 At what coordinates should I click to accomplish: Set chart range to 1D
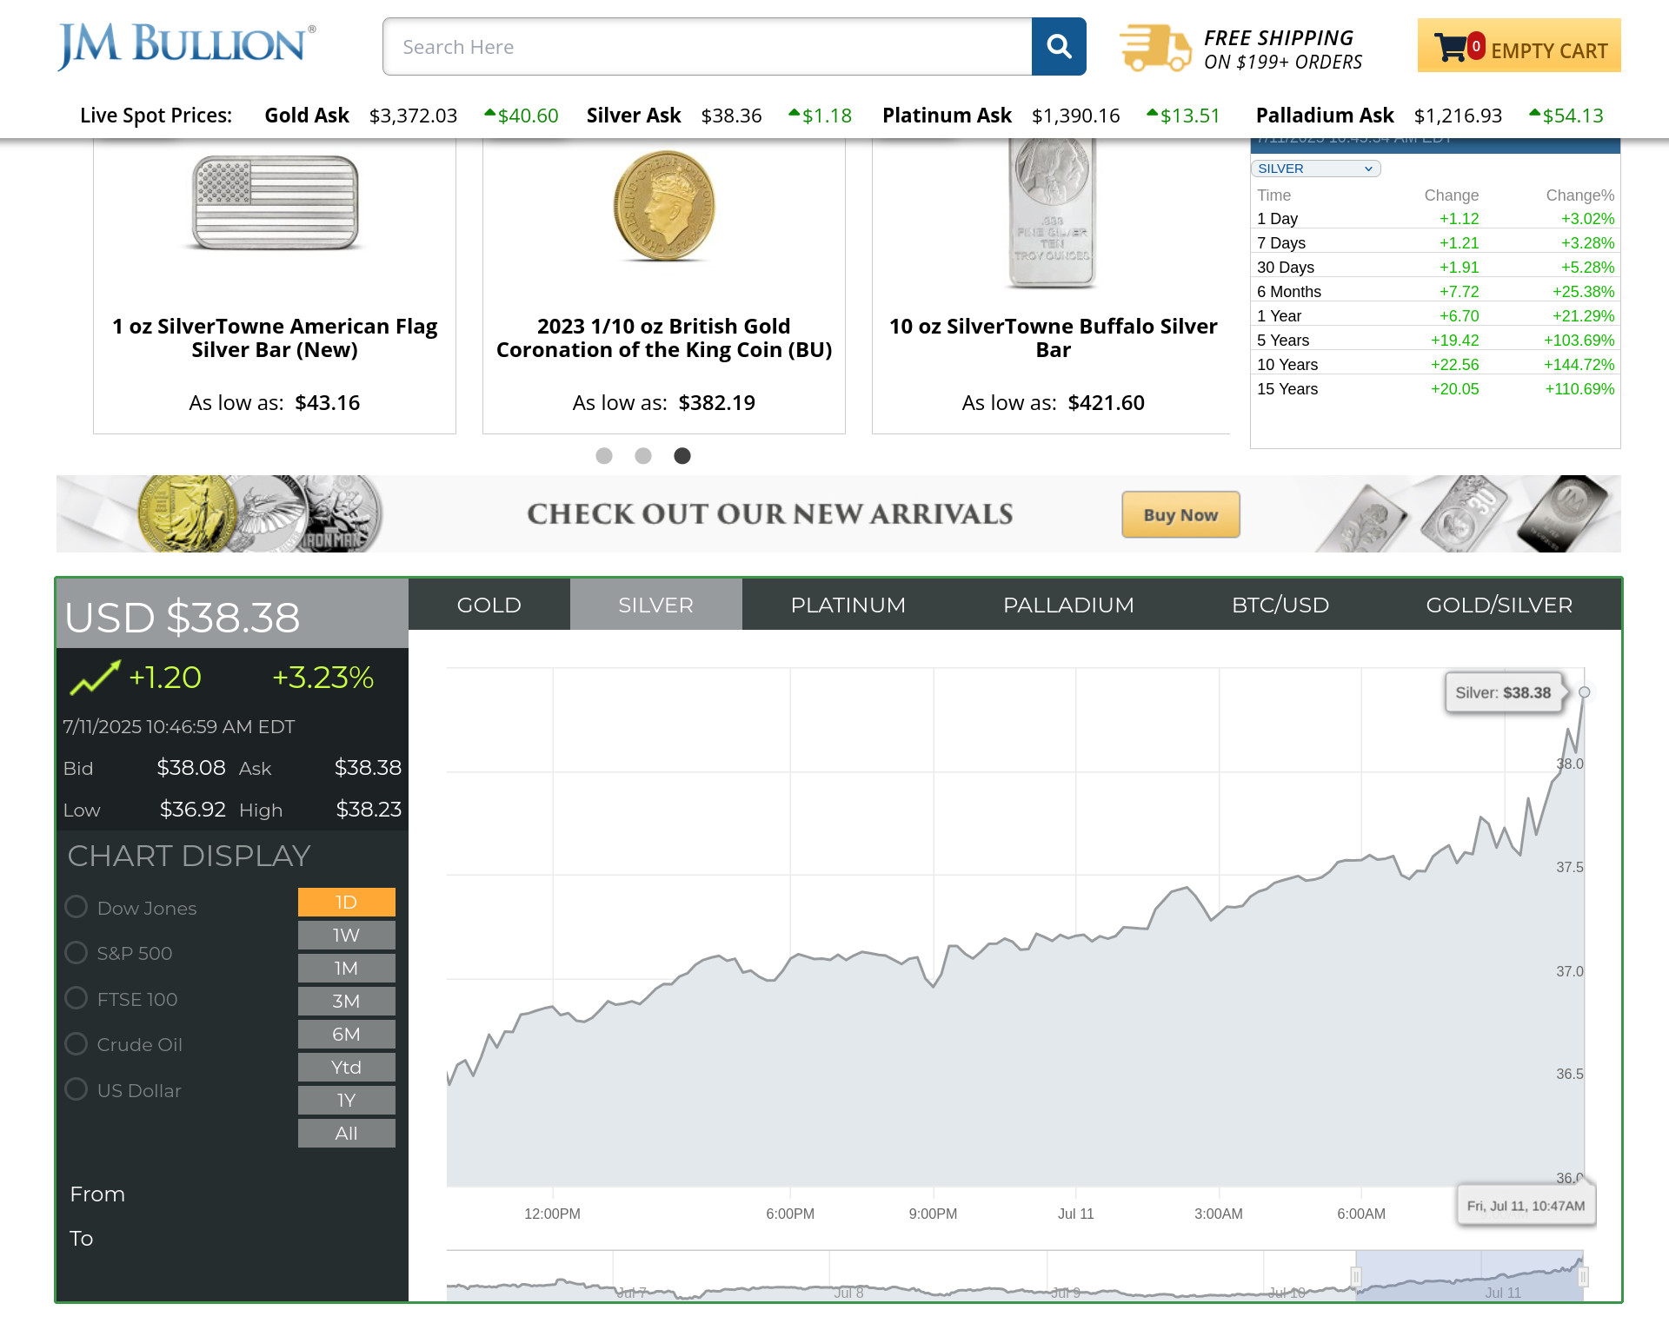coord(347,902)
